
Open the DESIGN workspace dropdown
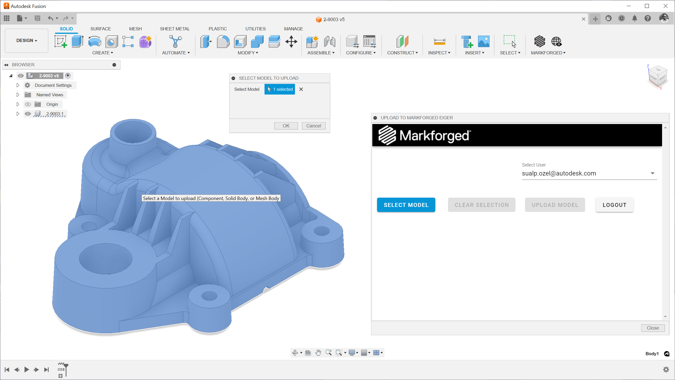click(27, 40)
